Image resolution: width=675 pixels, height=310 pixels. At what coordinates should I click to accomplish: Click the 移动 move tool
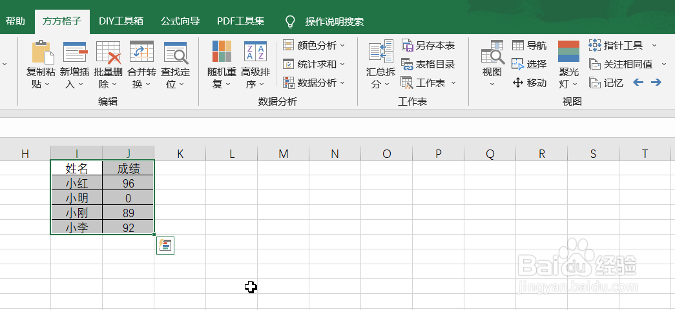(530, 83)
